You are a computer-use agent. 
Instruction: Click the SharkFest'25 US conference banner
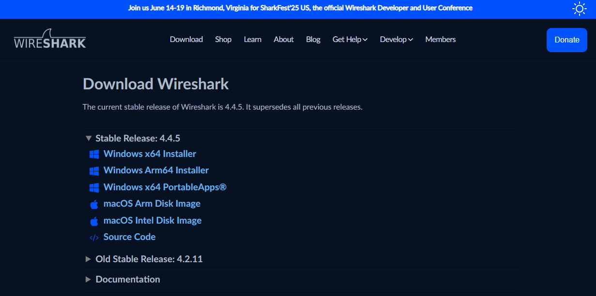point(300,8)
